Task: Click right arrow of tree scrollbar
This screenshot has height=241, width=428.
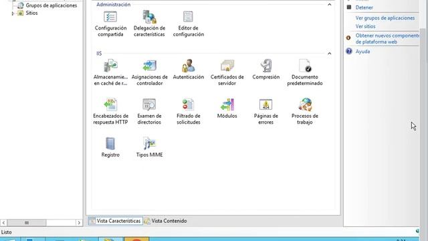Action: pyautogui.click(x=79, y=223)
